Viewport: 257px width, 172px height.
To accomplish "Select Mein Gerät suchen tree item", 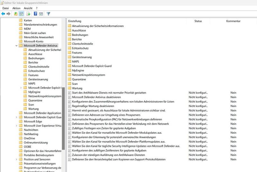I will (x=35, y=33).
